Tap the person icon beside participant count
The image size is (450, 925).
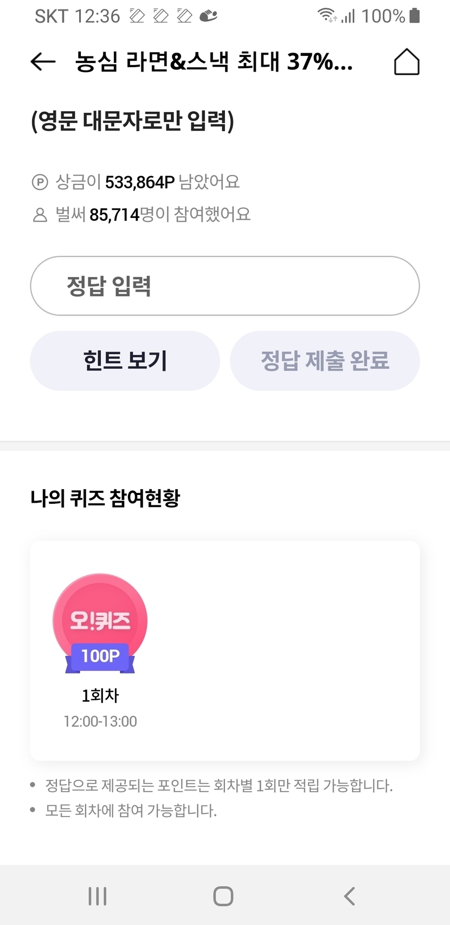[x=40, y=215]
